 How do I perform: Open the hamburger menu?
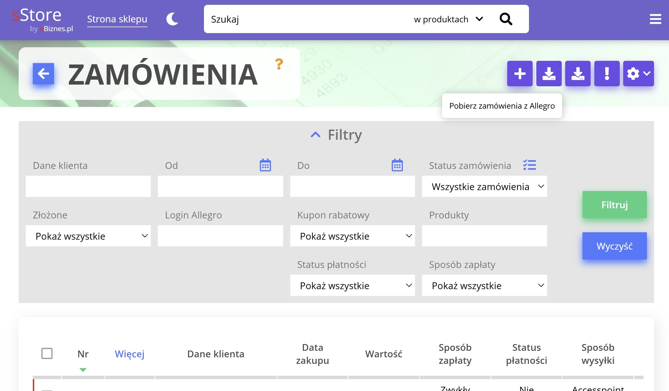(655, 19)
